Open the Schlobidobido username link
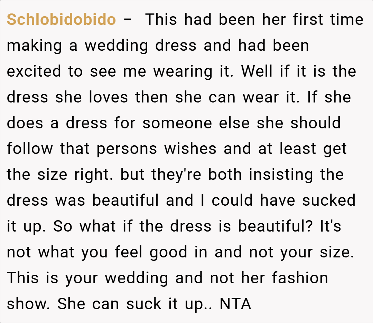This screenshot has height=323, width=373. pos(61,20)
